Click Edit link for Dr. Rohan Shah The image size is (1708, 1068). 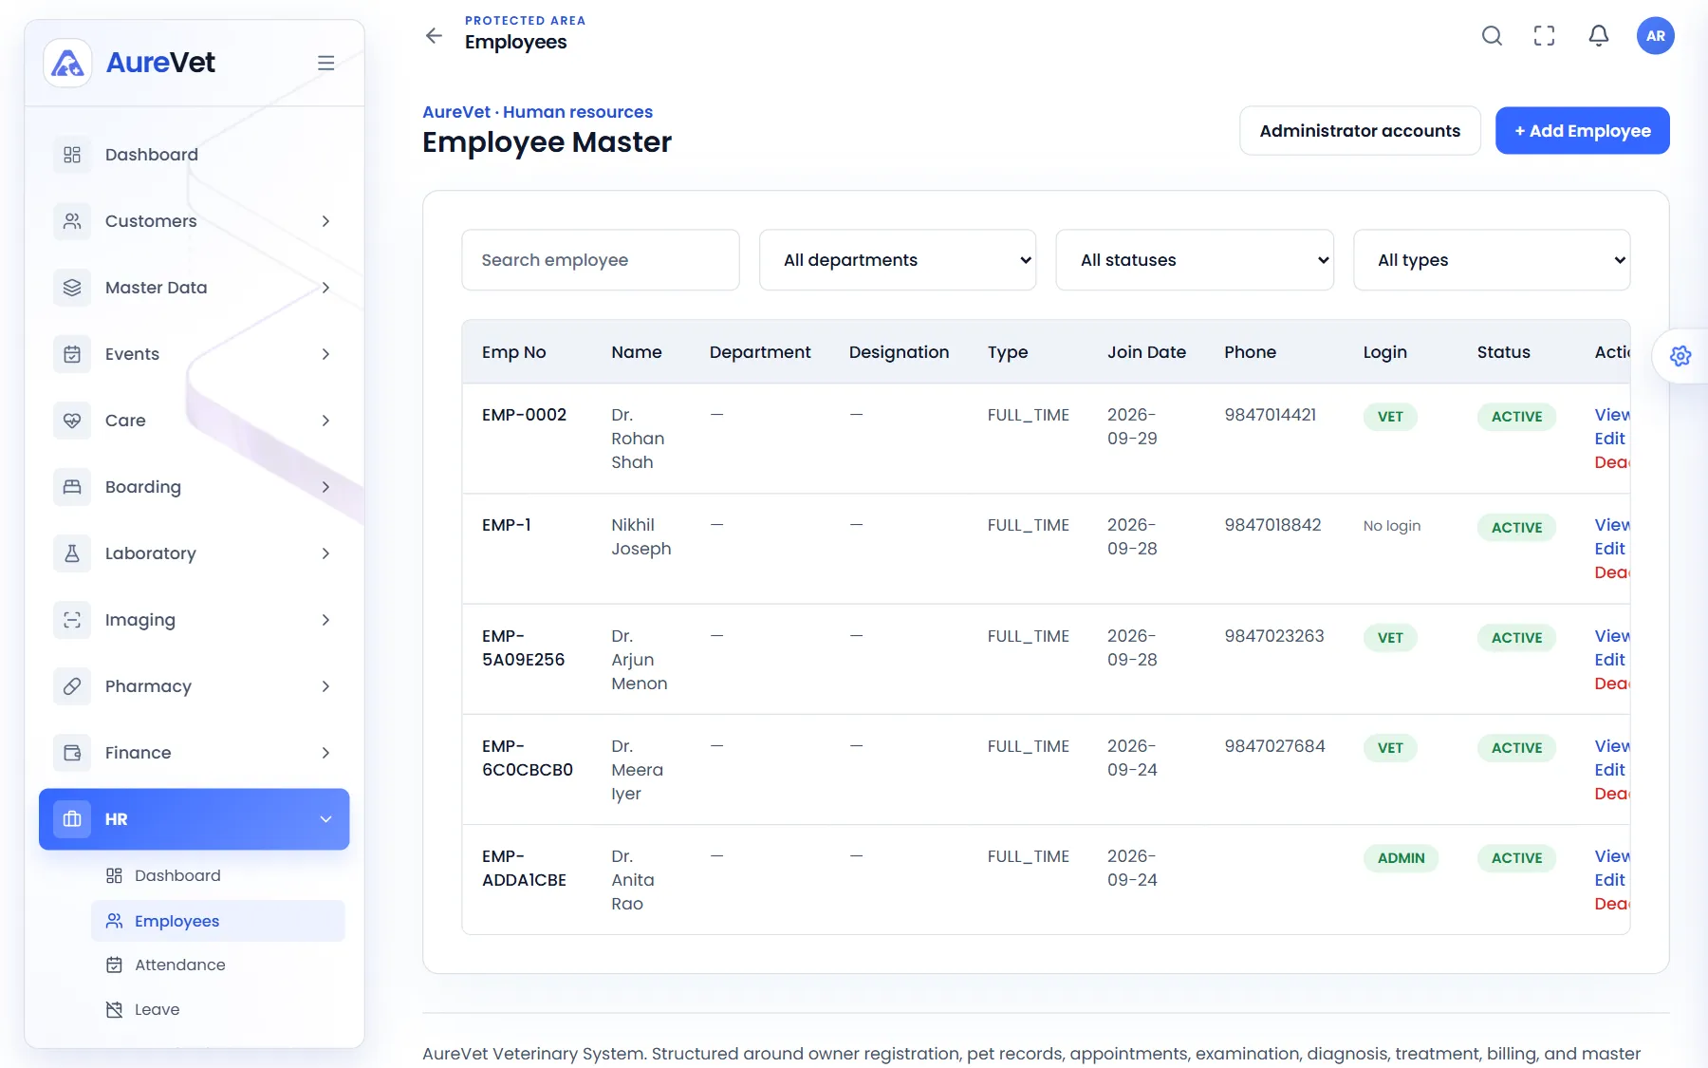[x=1609, y=439]
